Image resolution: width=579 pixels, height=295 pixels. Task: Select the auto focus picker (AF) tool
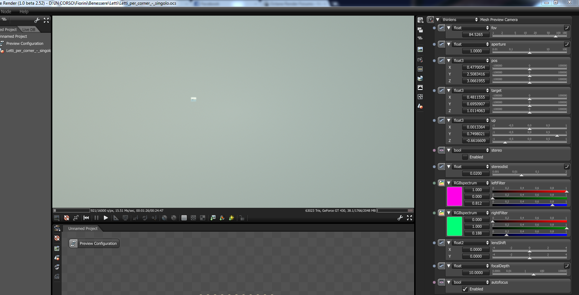point(135,218)
